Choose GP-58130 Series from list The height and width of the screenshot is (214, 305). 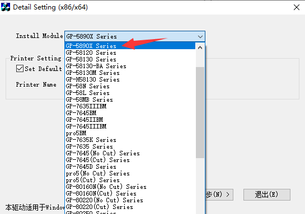point(130,59)
